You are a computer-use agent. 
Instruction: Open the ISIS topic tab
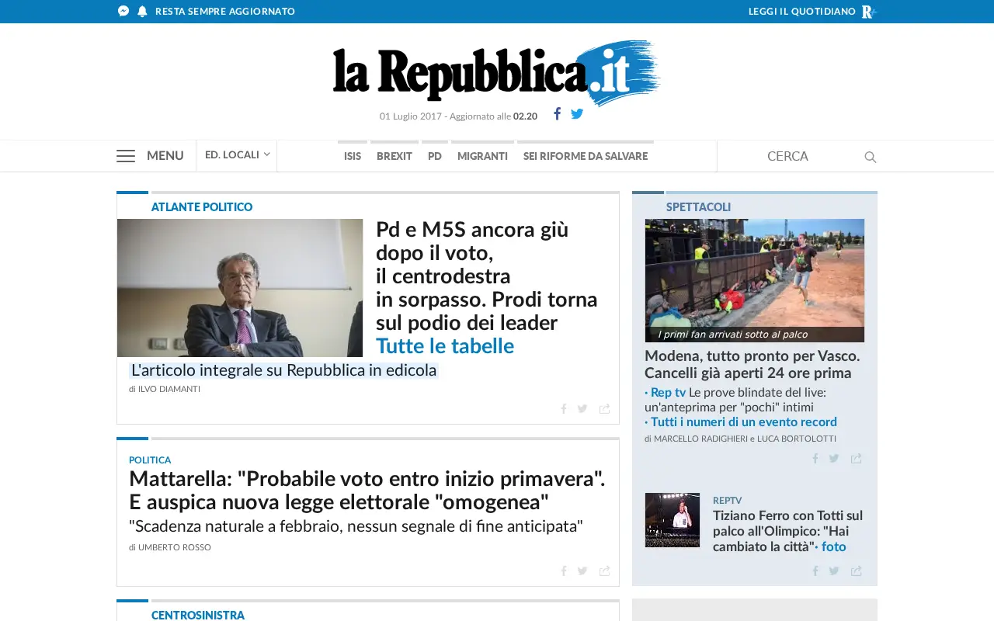coord(353,156)
